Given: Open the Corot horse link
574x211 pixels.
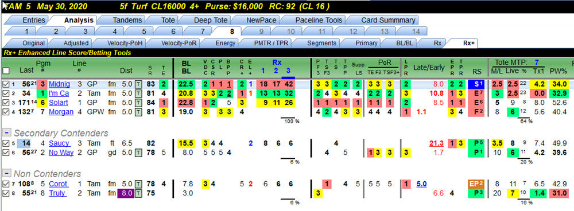Looking at the screenshot, I should 59,183.
